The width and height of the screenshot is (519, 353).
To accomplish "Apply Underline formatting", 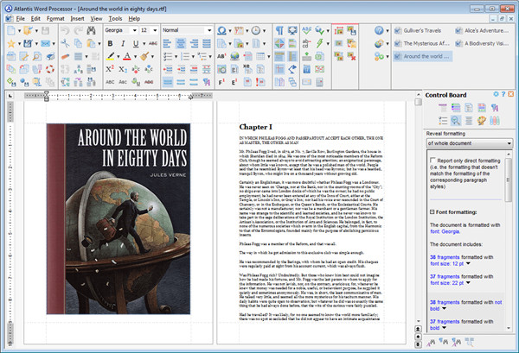I will 136,43.
